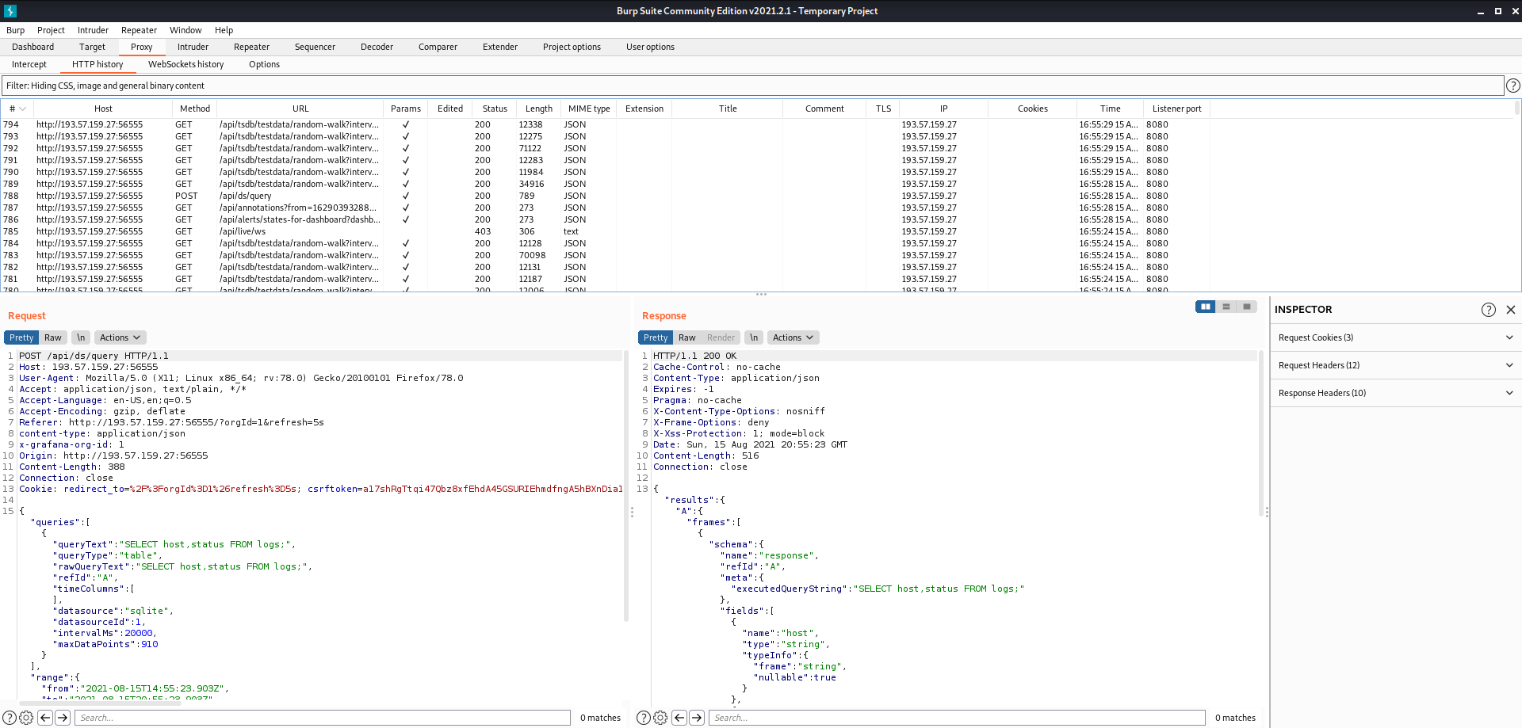Click the filter bar to edit filters
Image resolution: width=1522 pixels, height=728 pixels.
pyautogui.click(x=752, y=86)
